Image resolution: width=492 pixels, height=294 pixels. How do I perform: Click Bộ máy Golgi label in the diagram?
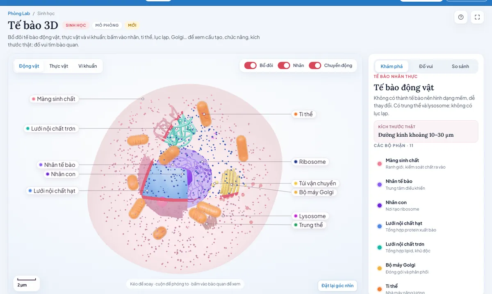click(314, 192)
